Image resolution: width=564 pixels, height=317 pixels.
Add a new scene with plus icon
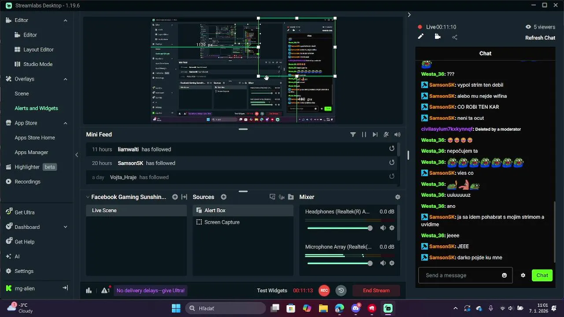point(175,197)
